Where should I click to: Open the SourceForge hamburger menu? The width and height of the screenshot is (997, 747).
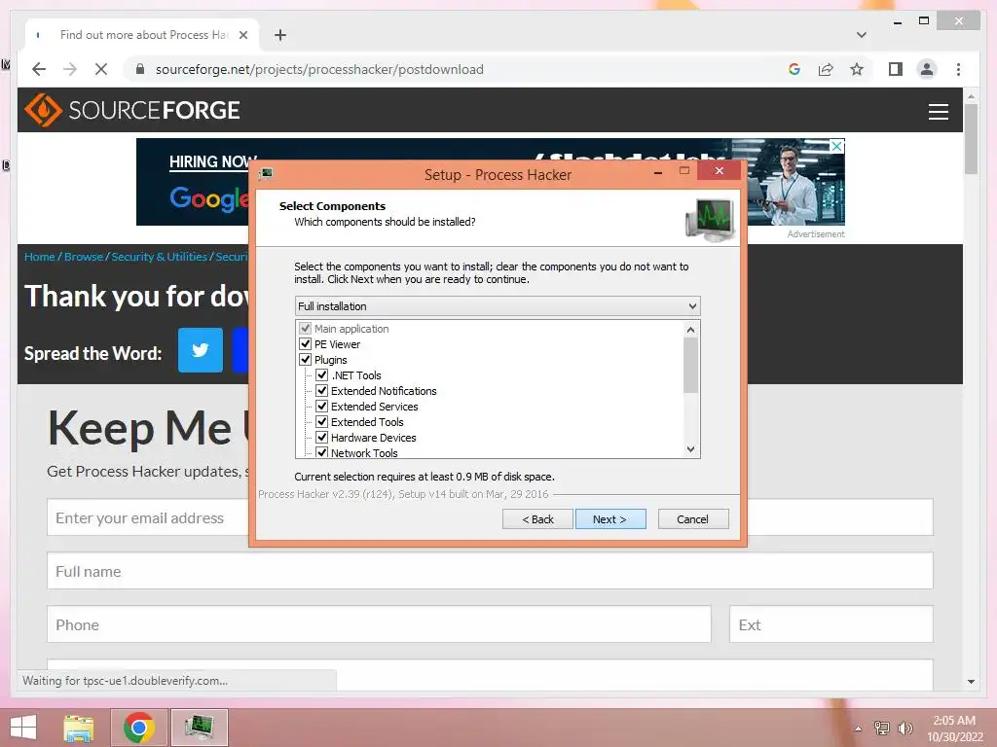click(938, 112)
